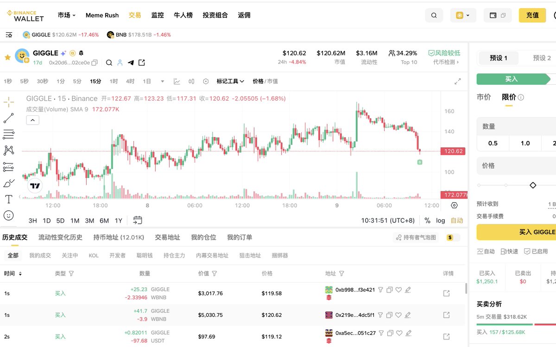Open the 交易 tab in the top menu

[x=135, y=15]
